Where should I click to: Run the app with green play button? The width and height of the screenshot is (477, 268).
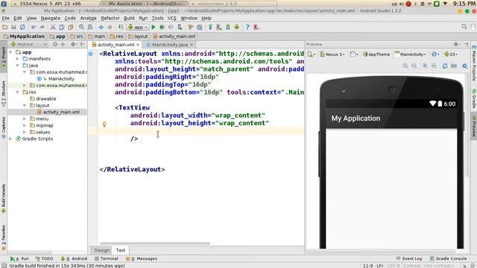click(x=154, y=27)
